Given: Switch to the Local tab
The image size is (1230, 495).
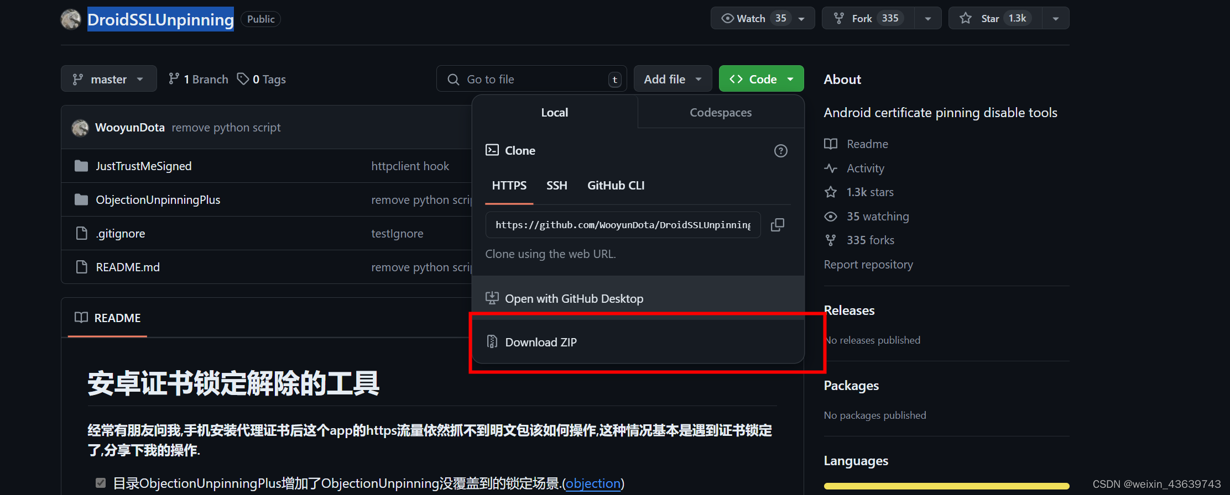Looking at the screenshot, I should click(x=554, y=112).
